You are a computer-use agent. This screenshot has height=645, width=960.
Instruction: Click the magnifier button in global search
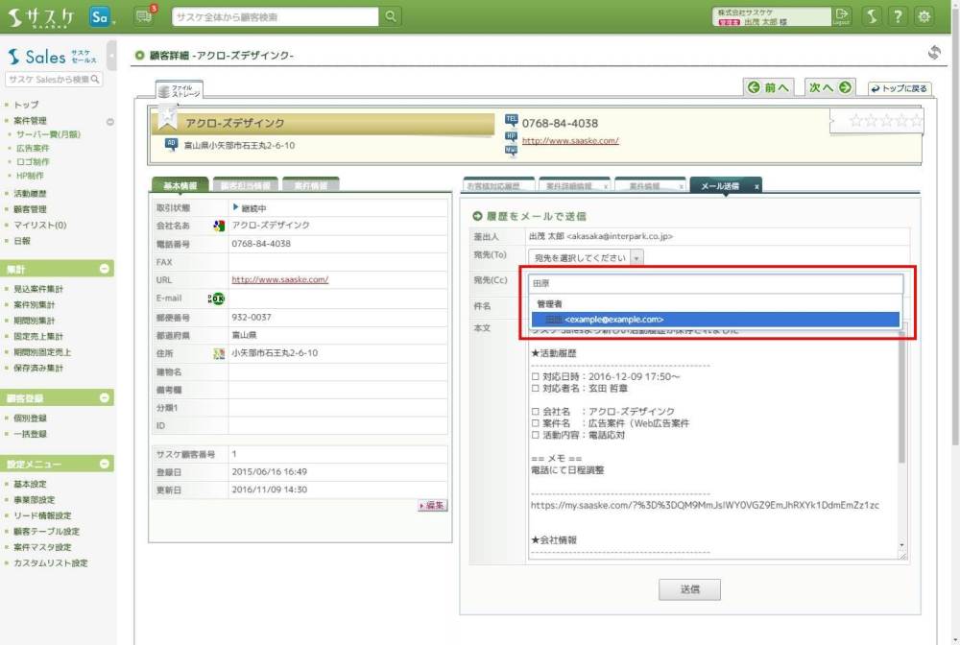pos(391,16)
